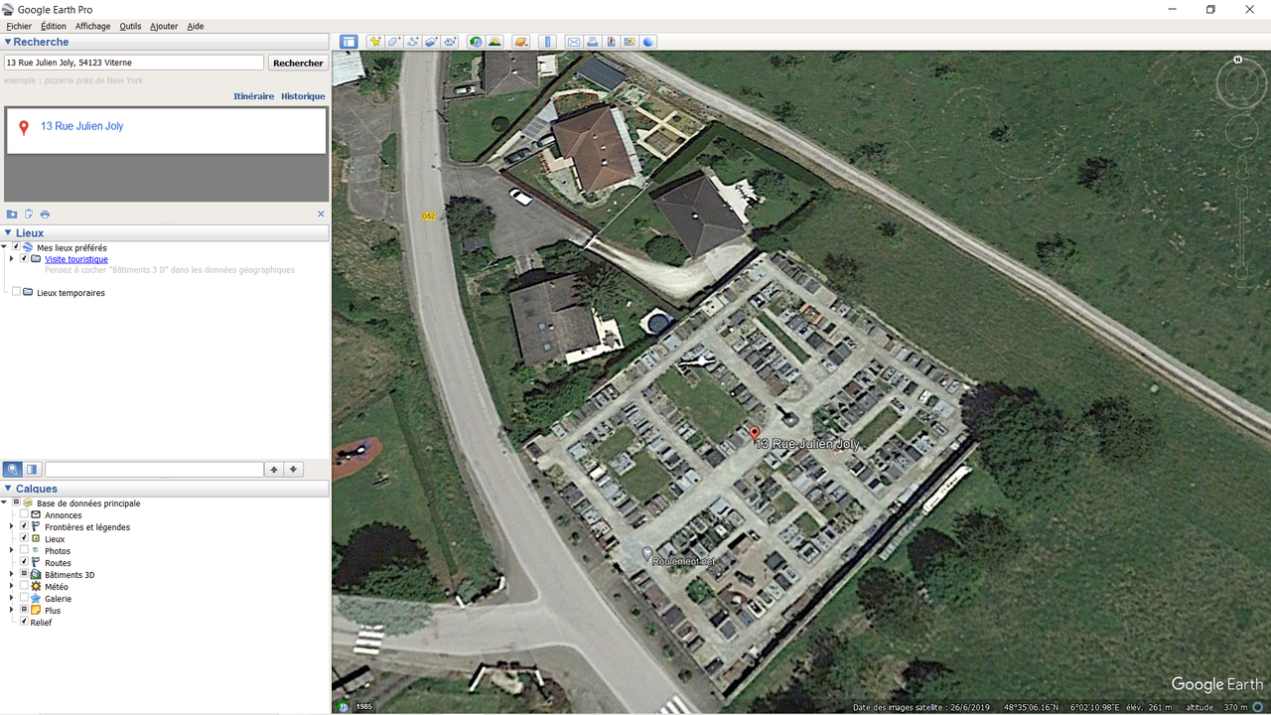This screenshot has height=715, width=1271.
Task: Click the printer icon below search results
Action: (x=45, y=214)
